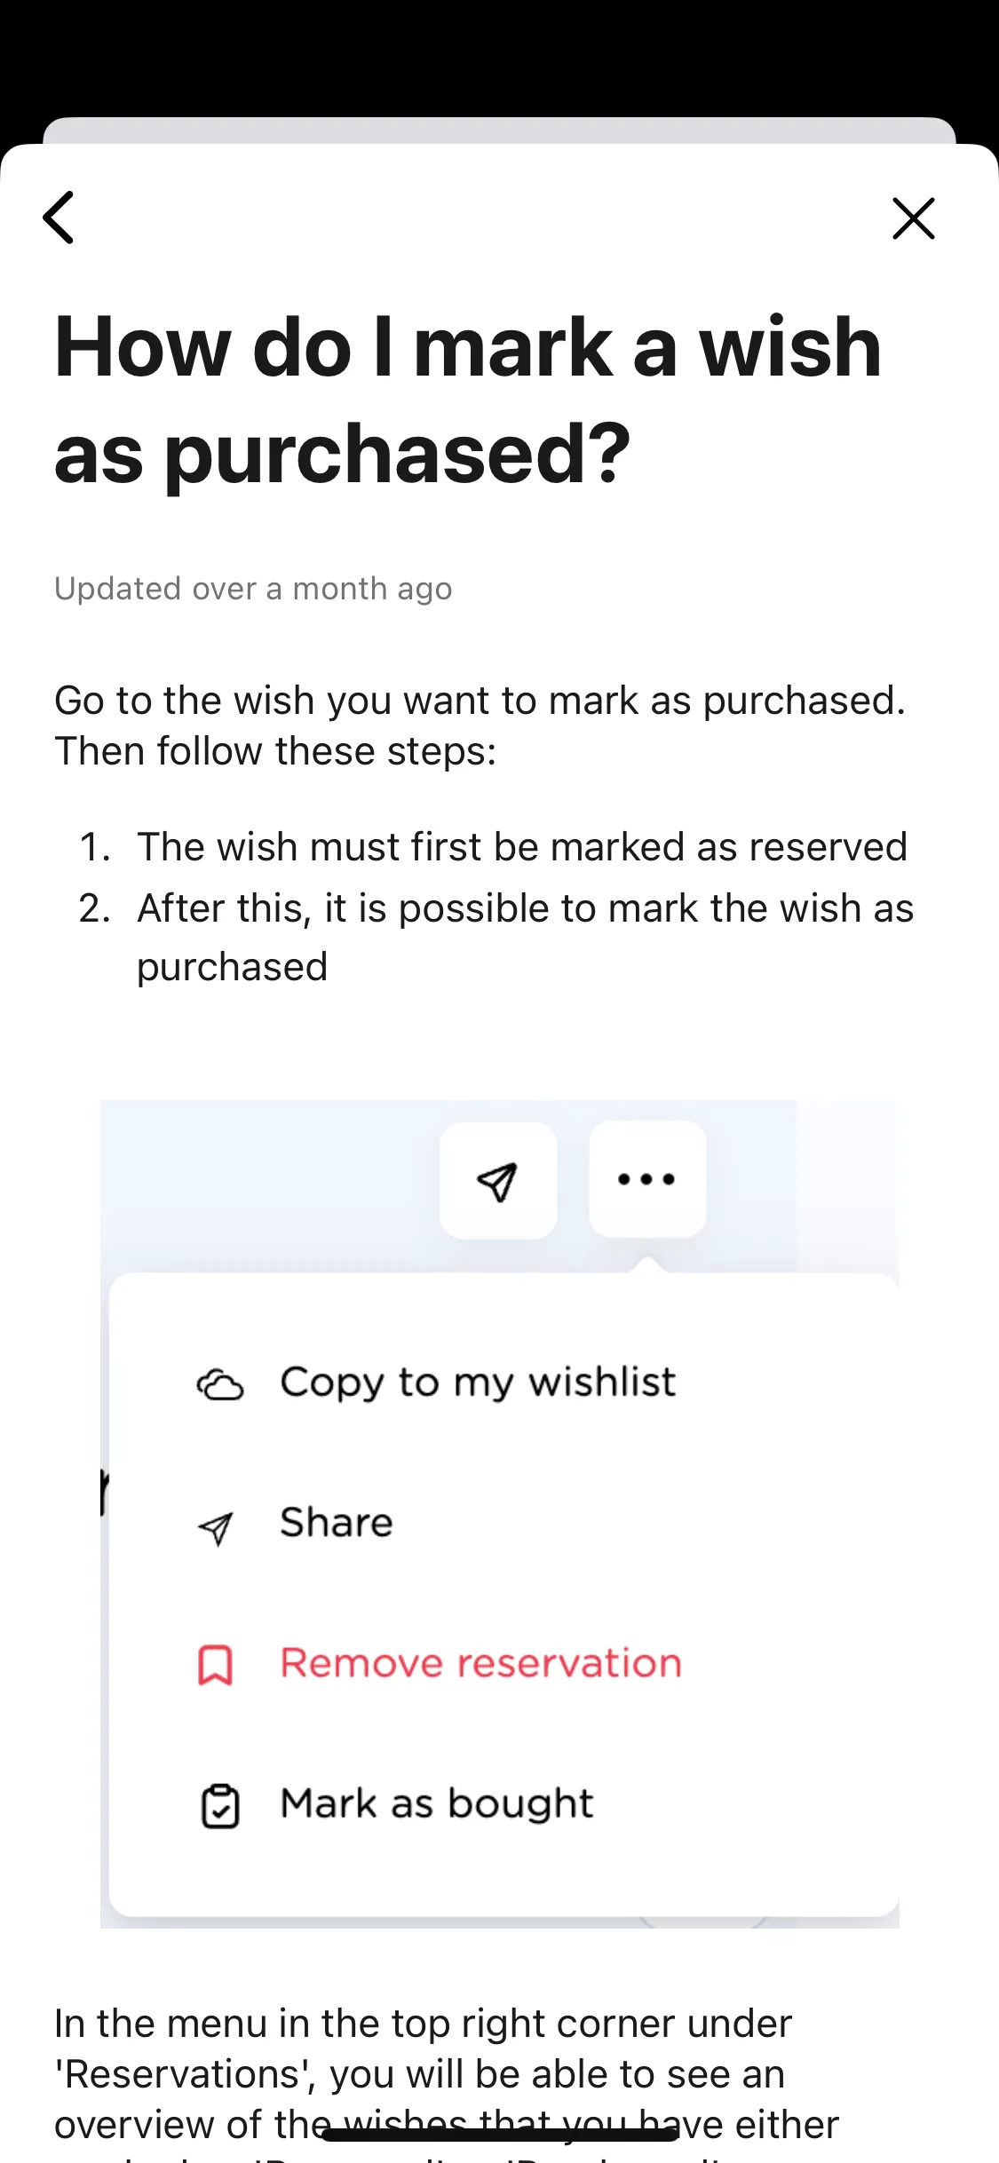Screen dimensions: 999x2163
Task: Choose 'Mark as bought' option
Action: click(437, 1804)
